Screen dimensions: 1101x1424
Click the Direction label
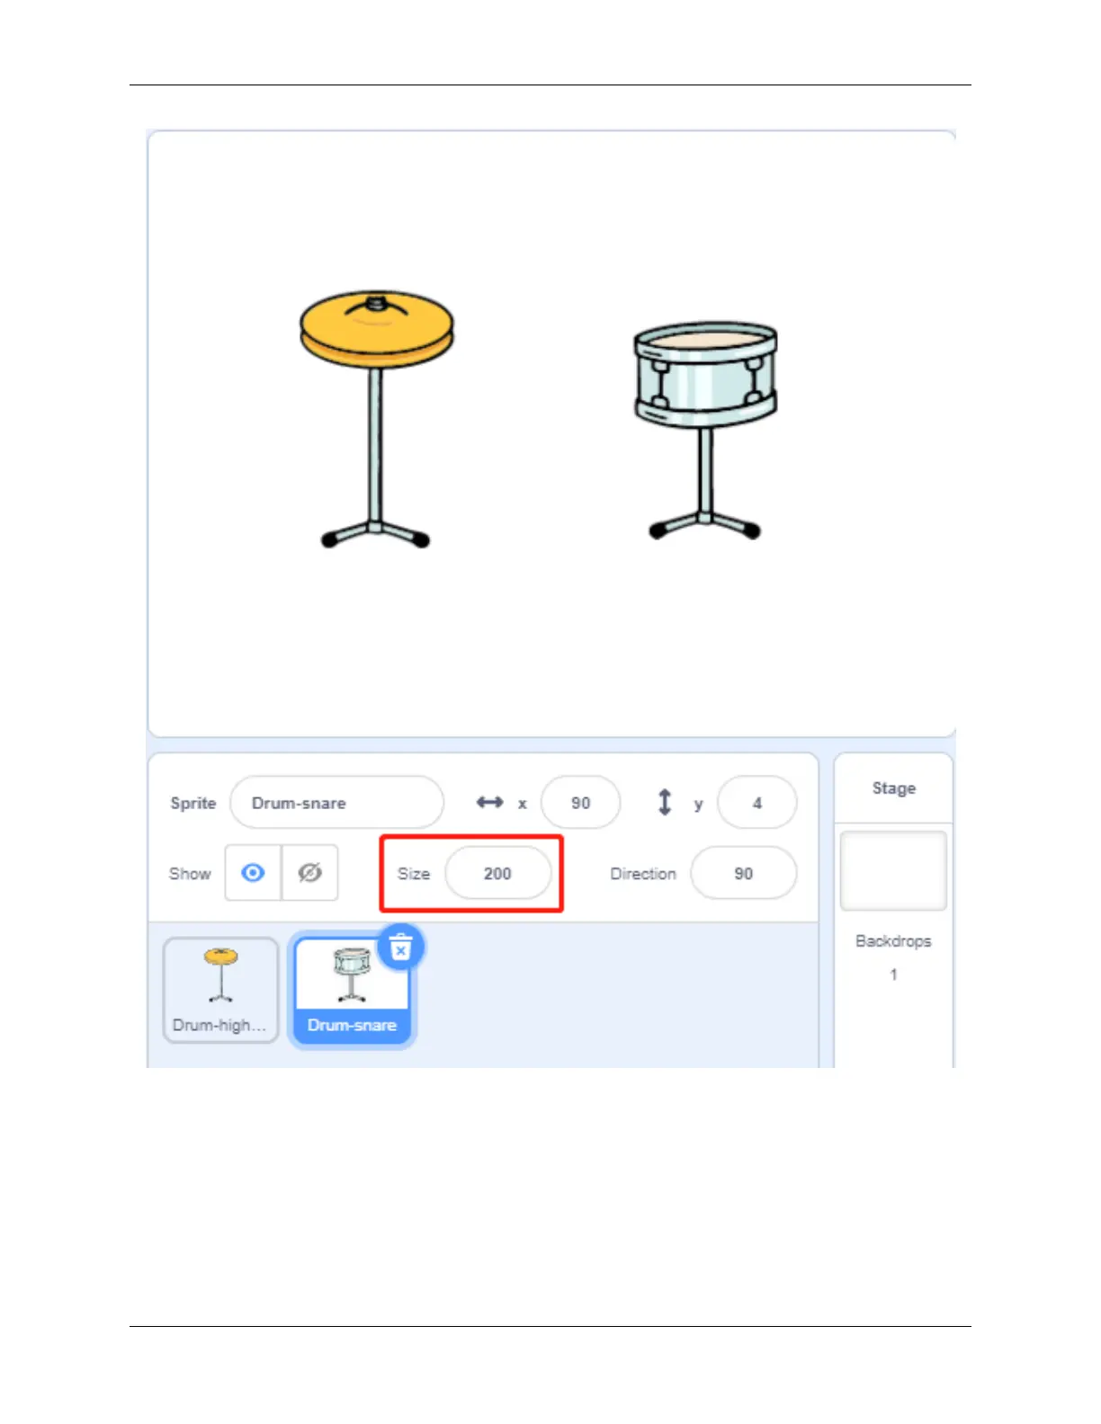coord(643,874)
